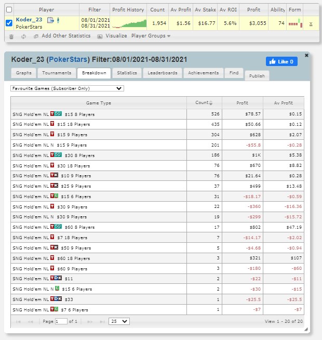Click Visualize
The image size is (322, 340).
pos(116,36)
